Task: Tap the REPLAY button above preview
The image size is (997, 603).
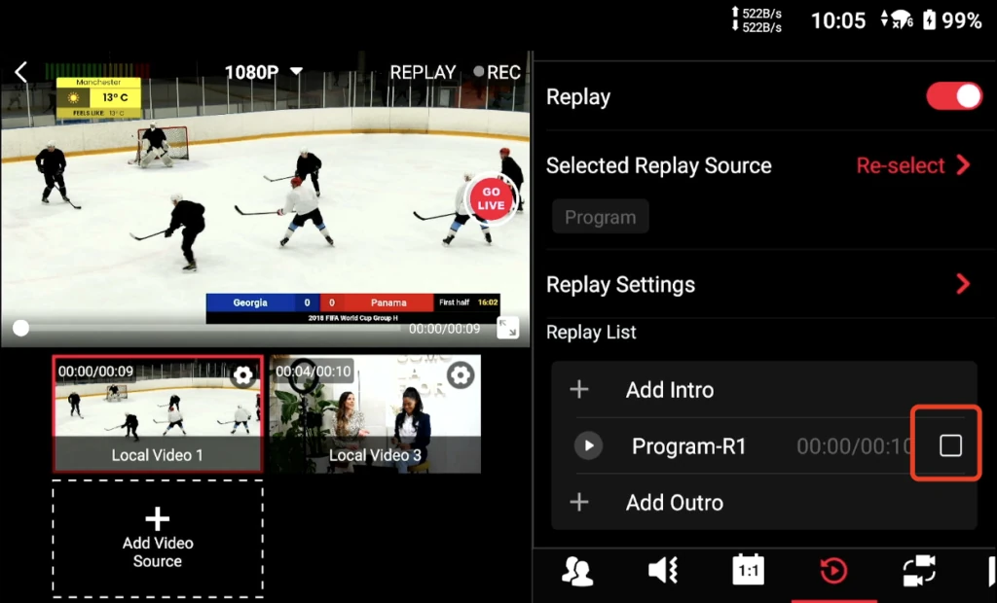Action: 423,73
